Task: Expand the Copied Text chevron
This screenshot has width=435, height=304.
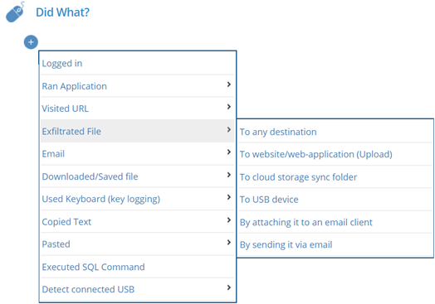Action: coord(228,220)
